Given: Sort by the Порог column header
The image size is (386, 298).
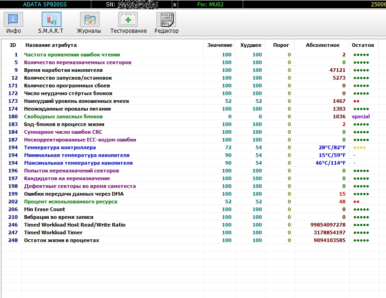Looking at the screenshot, I should [281, 45].
